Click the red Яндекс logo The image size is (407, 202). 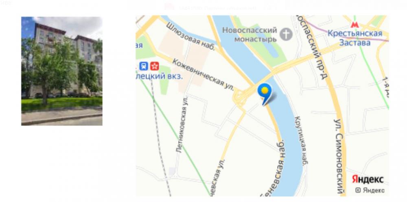(368, 179)
